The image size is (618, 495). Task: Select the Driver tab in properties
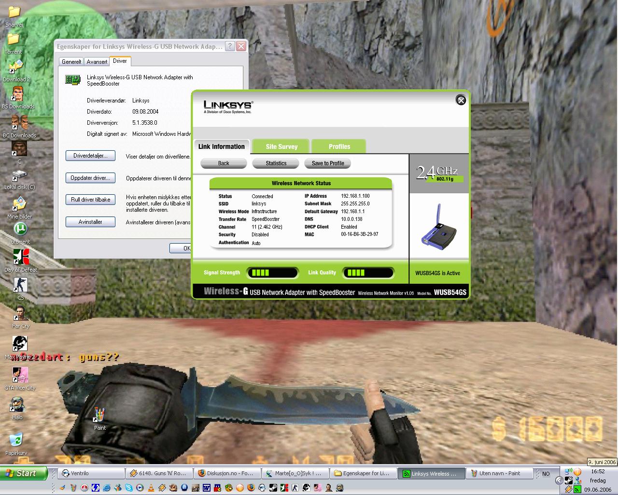point(120,61)
